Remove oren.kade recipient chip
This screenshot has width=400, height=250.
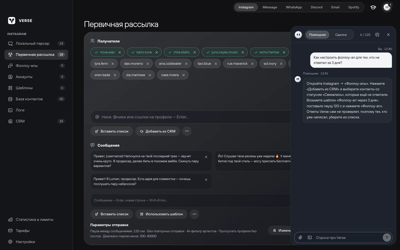point(115,75)
